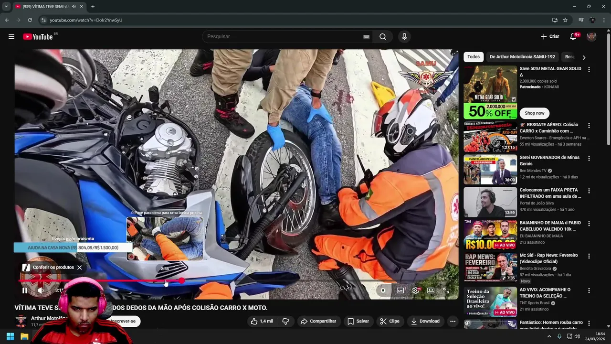Click the Compartilhar button
The image size is (611, 344).
point(318,321)
